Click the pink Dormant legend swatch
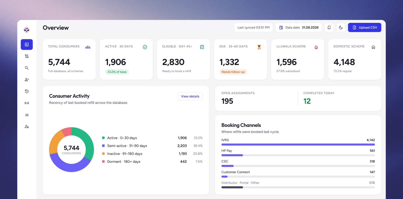The image size is (403, 199). point(103,162)
